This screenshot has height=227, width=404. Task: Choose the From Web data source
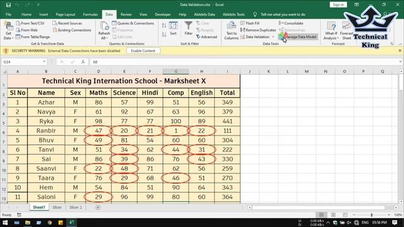pos(27,30)
